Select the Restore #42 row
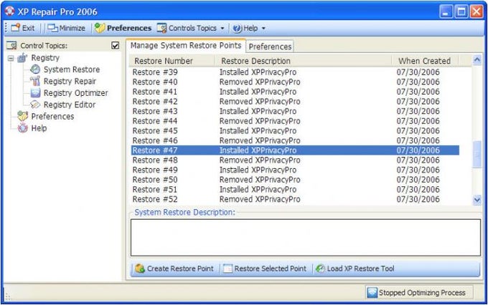Image resolution: width=488 pixels, height=305 pixels. pos(295,102)
